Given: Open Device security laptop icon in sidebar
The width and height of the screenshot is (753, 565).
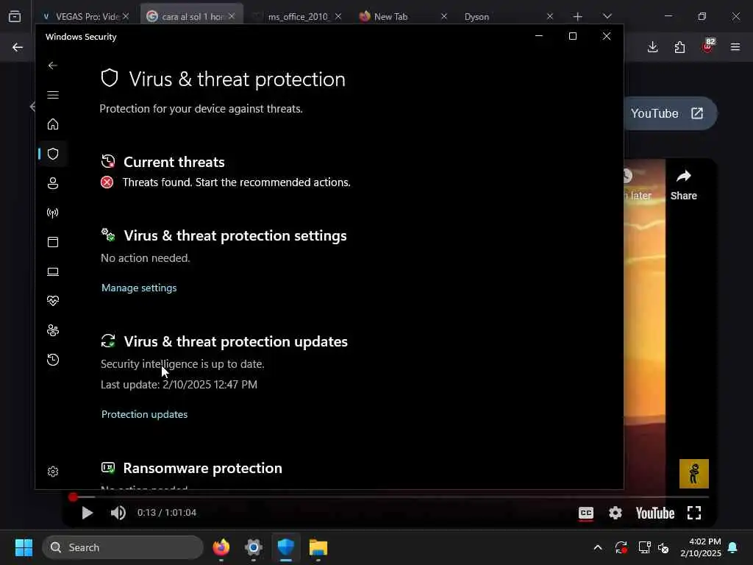Looking at the screenshot, I should (53, 271).
